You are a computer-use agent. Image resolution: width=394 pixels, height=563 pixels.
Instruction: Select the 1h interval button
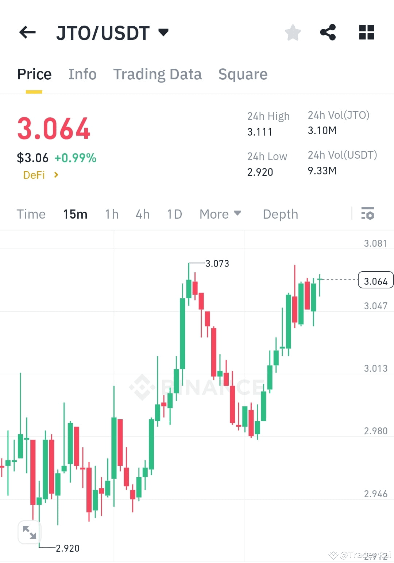(112, 214)
